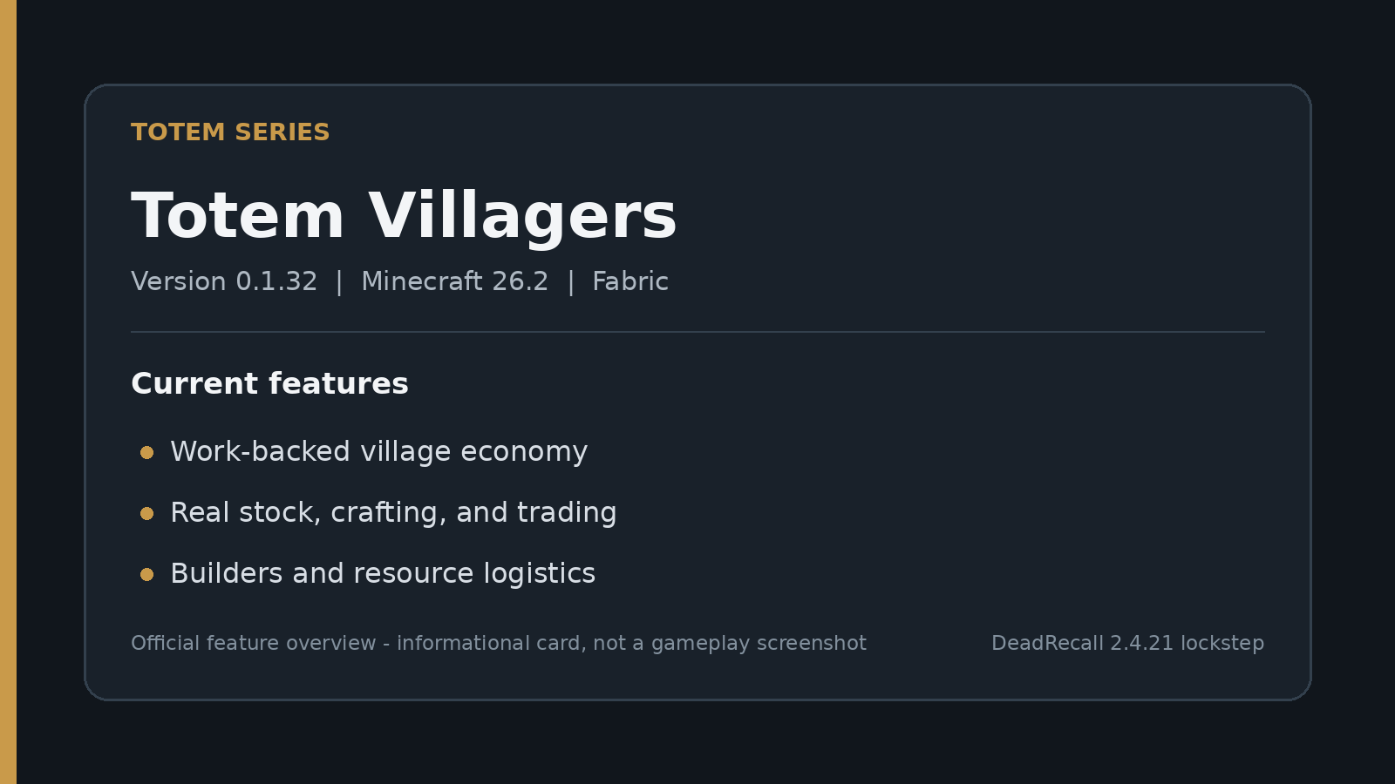Screen dimensions: 1395x784
Task: Click the Official feature overview footer text
Action: tap(254, 643)
